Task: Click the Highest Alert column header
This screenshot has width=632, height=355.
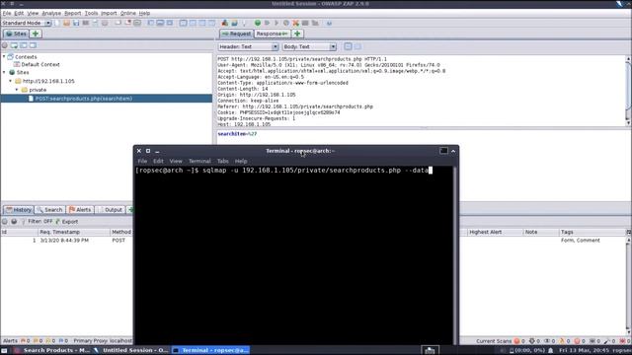Action: [x=495, y=232]
